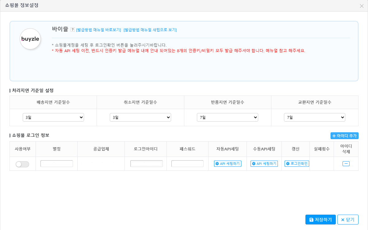Viewport: 368px width, 230px height.
Task: Click the 자동API세팅 'API 세팅하기' gear button
Action: tap(228, 164)
